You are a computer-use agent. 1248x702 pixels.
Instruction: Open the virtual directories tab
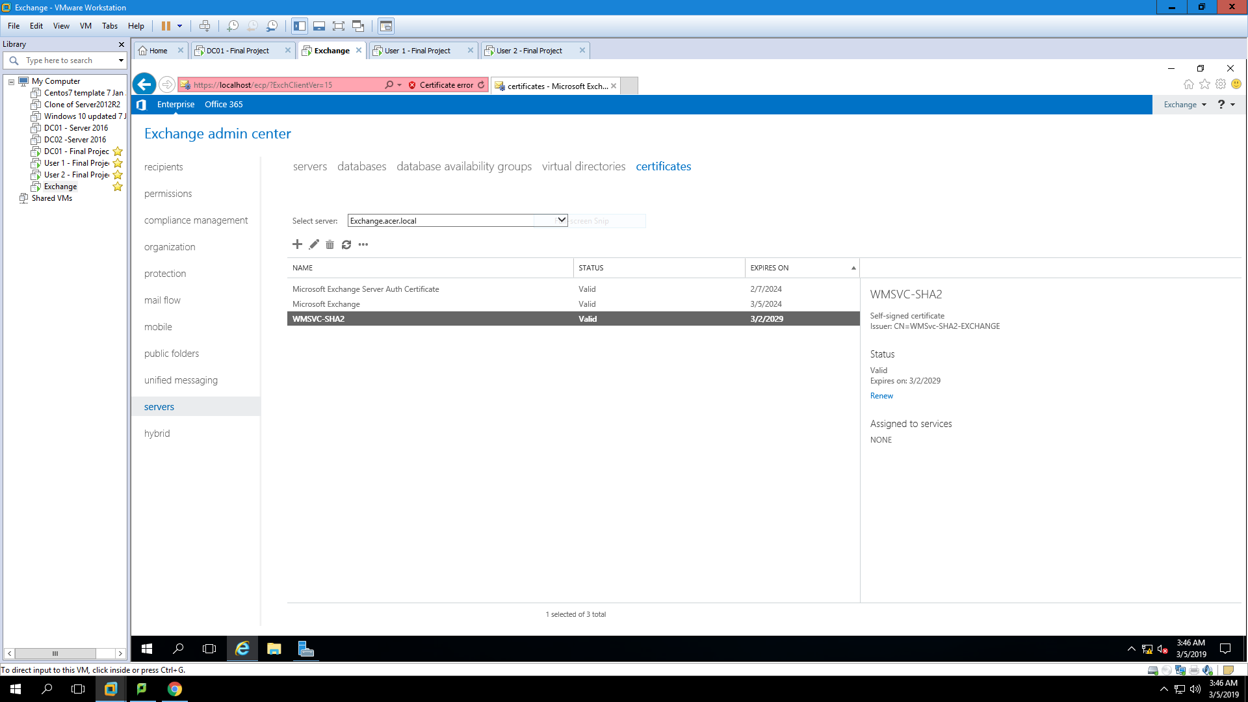(584, 166)
